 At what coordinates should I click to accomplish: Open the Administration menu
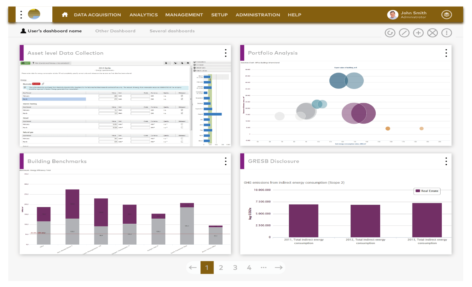coord(258,15)
